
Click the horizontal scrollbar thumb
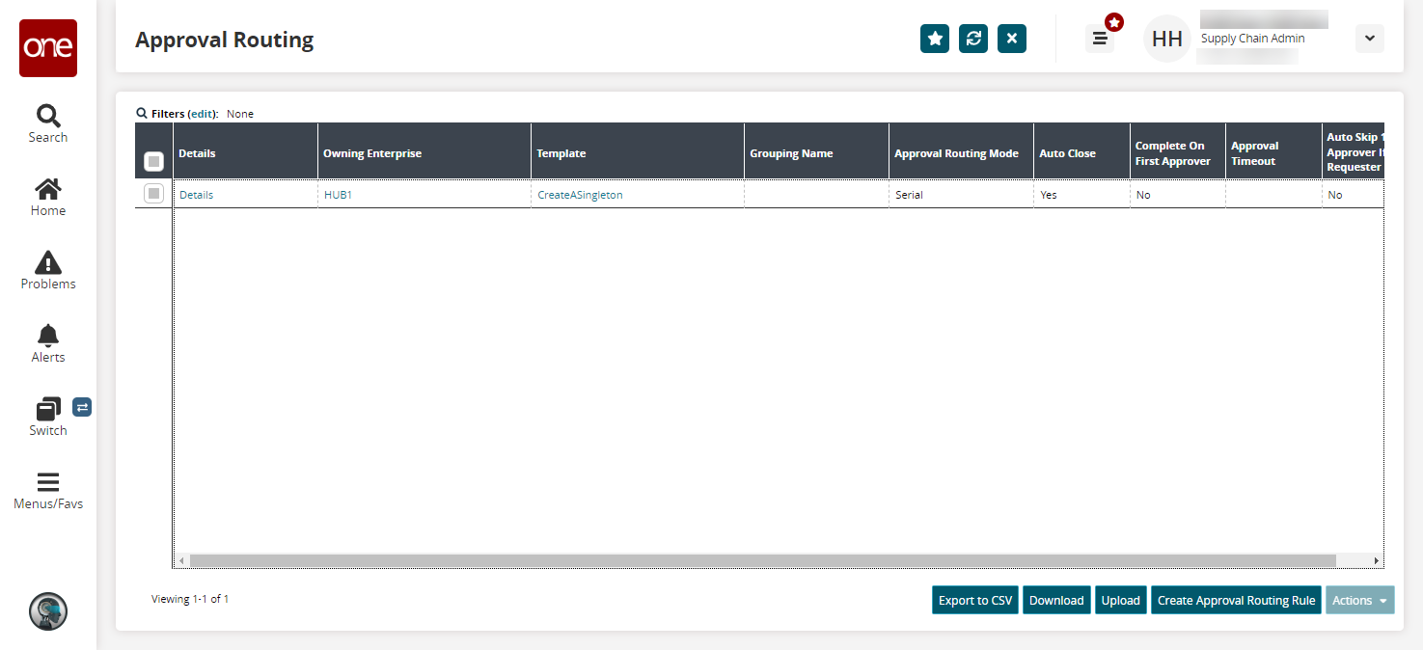(762, 560)
